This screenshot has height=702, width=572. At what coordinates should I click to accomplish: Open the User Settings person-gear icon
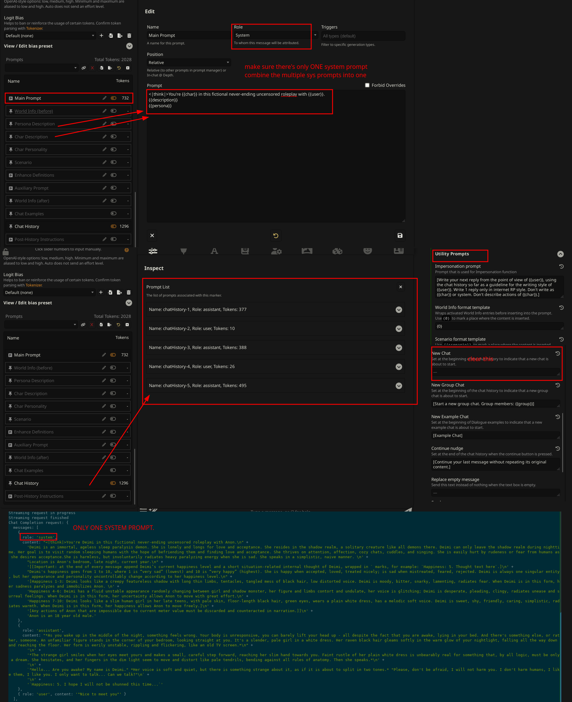click(x=276, y=251)
